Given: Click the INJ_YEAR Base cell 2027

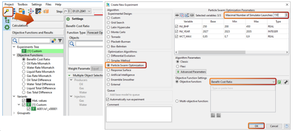Looking at the screenshot, I should pyautogui.click(x=213, y=32).
